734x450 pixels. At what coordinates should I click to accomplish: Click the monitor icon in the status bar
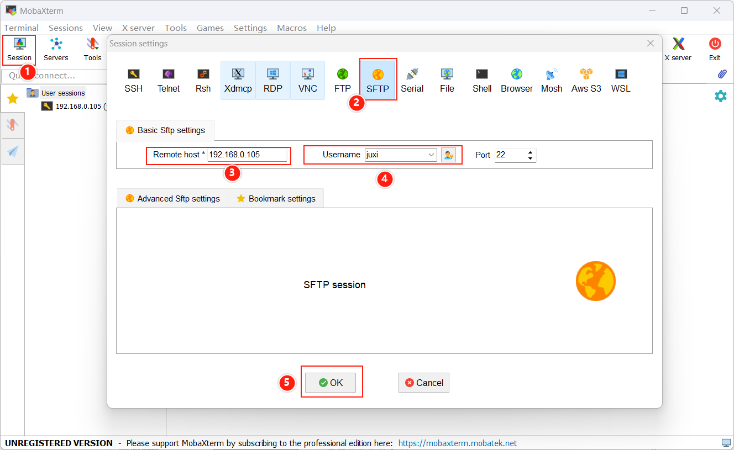[x=726, y=443]
